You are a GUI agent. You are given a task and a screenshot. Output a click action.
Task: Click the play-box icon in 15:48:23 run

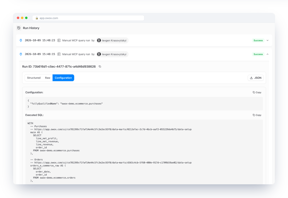point(59,40)
